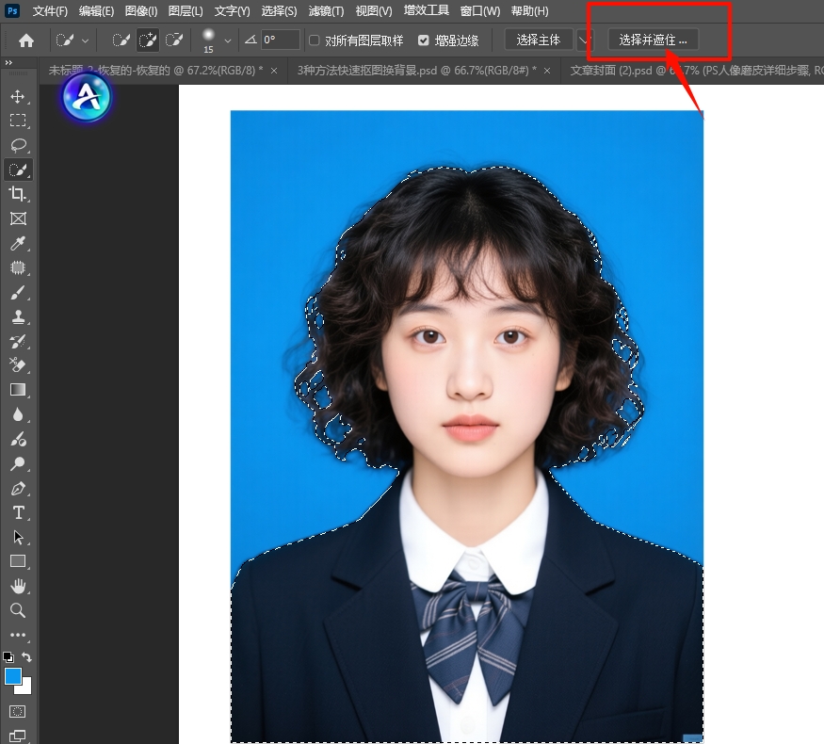Click the 选择主体 button
824x744 pixels.
(x=539, y=40)
